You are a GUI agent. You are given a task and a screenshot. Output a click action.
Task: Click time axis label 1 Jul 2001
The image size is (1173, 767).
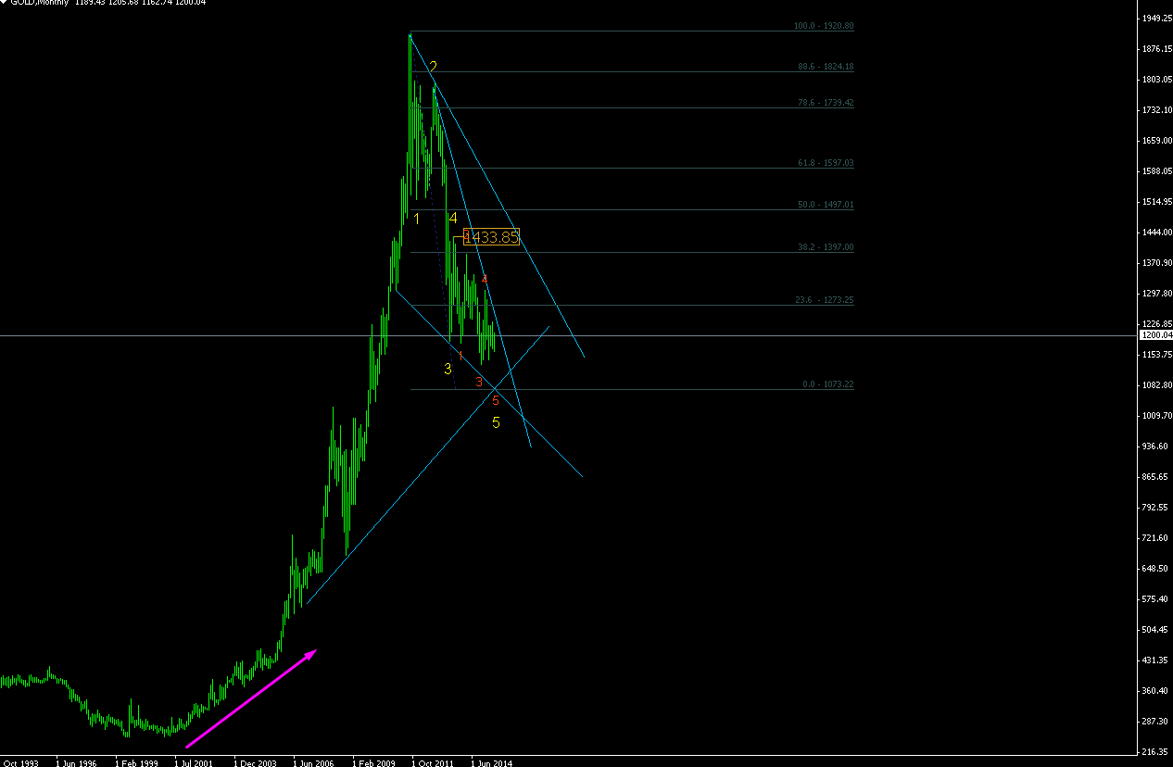click(x=195, y=763)
